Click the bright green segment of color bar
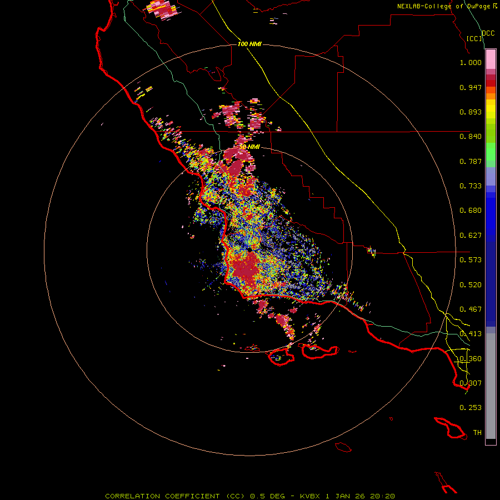The height and width of the screenshot is (500, 500). point(491,151)
